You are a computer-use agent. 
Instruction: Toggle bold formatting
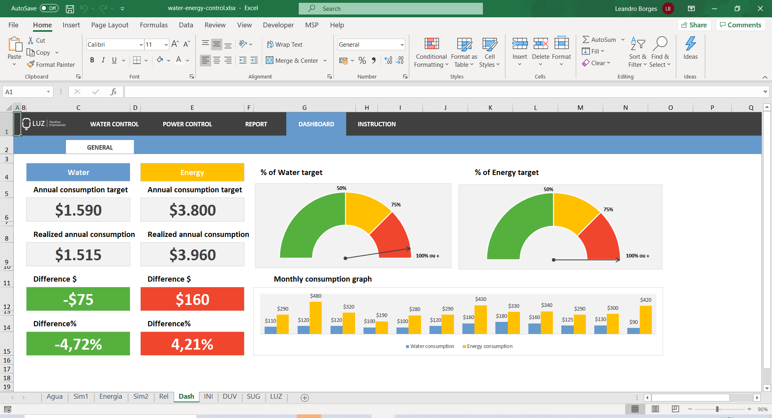coord(92,60)
